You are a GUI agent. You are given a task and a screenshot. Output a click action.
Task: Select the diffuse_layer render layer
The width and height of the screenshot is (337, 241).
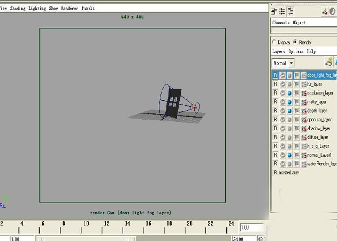[x=318, y=137]
